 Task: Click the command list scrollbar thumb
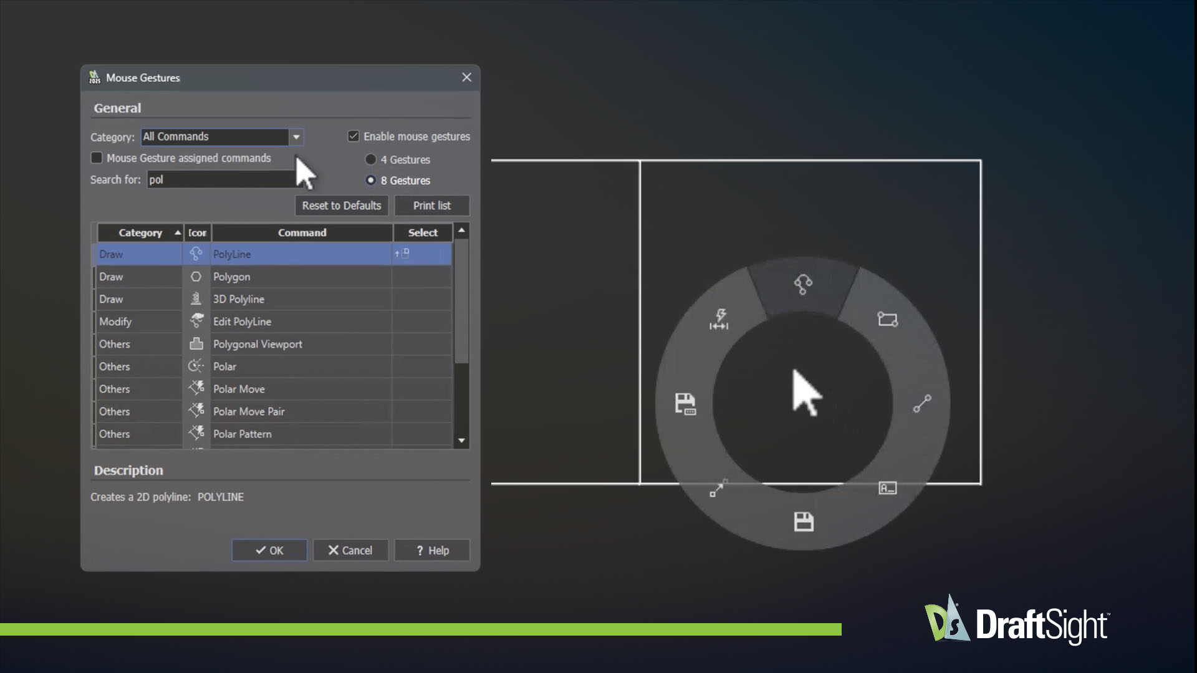pos(461,301)
